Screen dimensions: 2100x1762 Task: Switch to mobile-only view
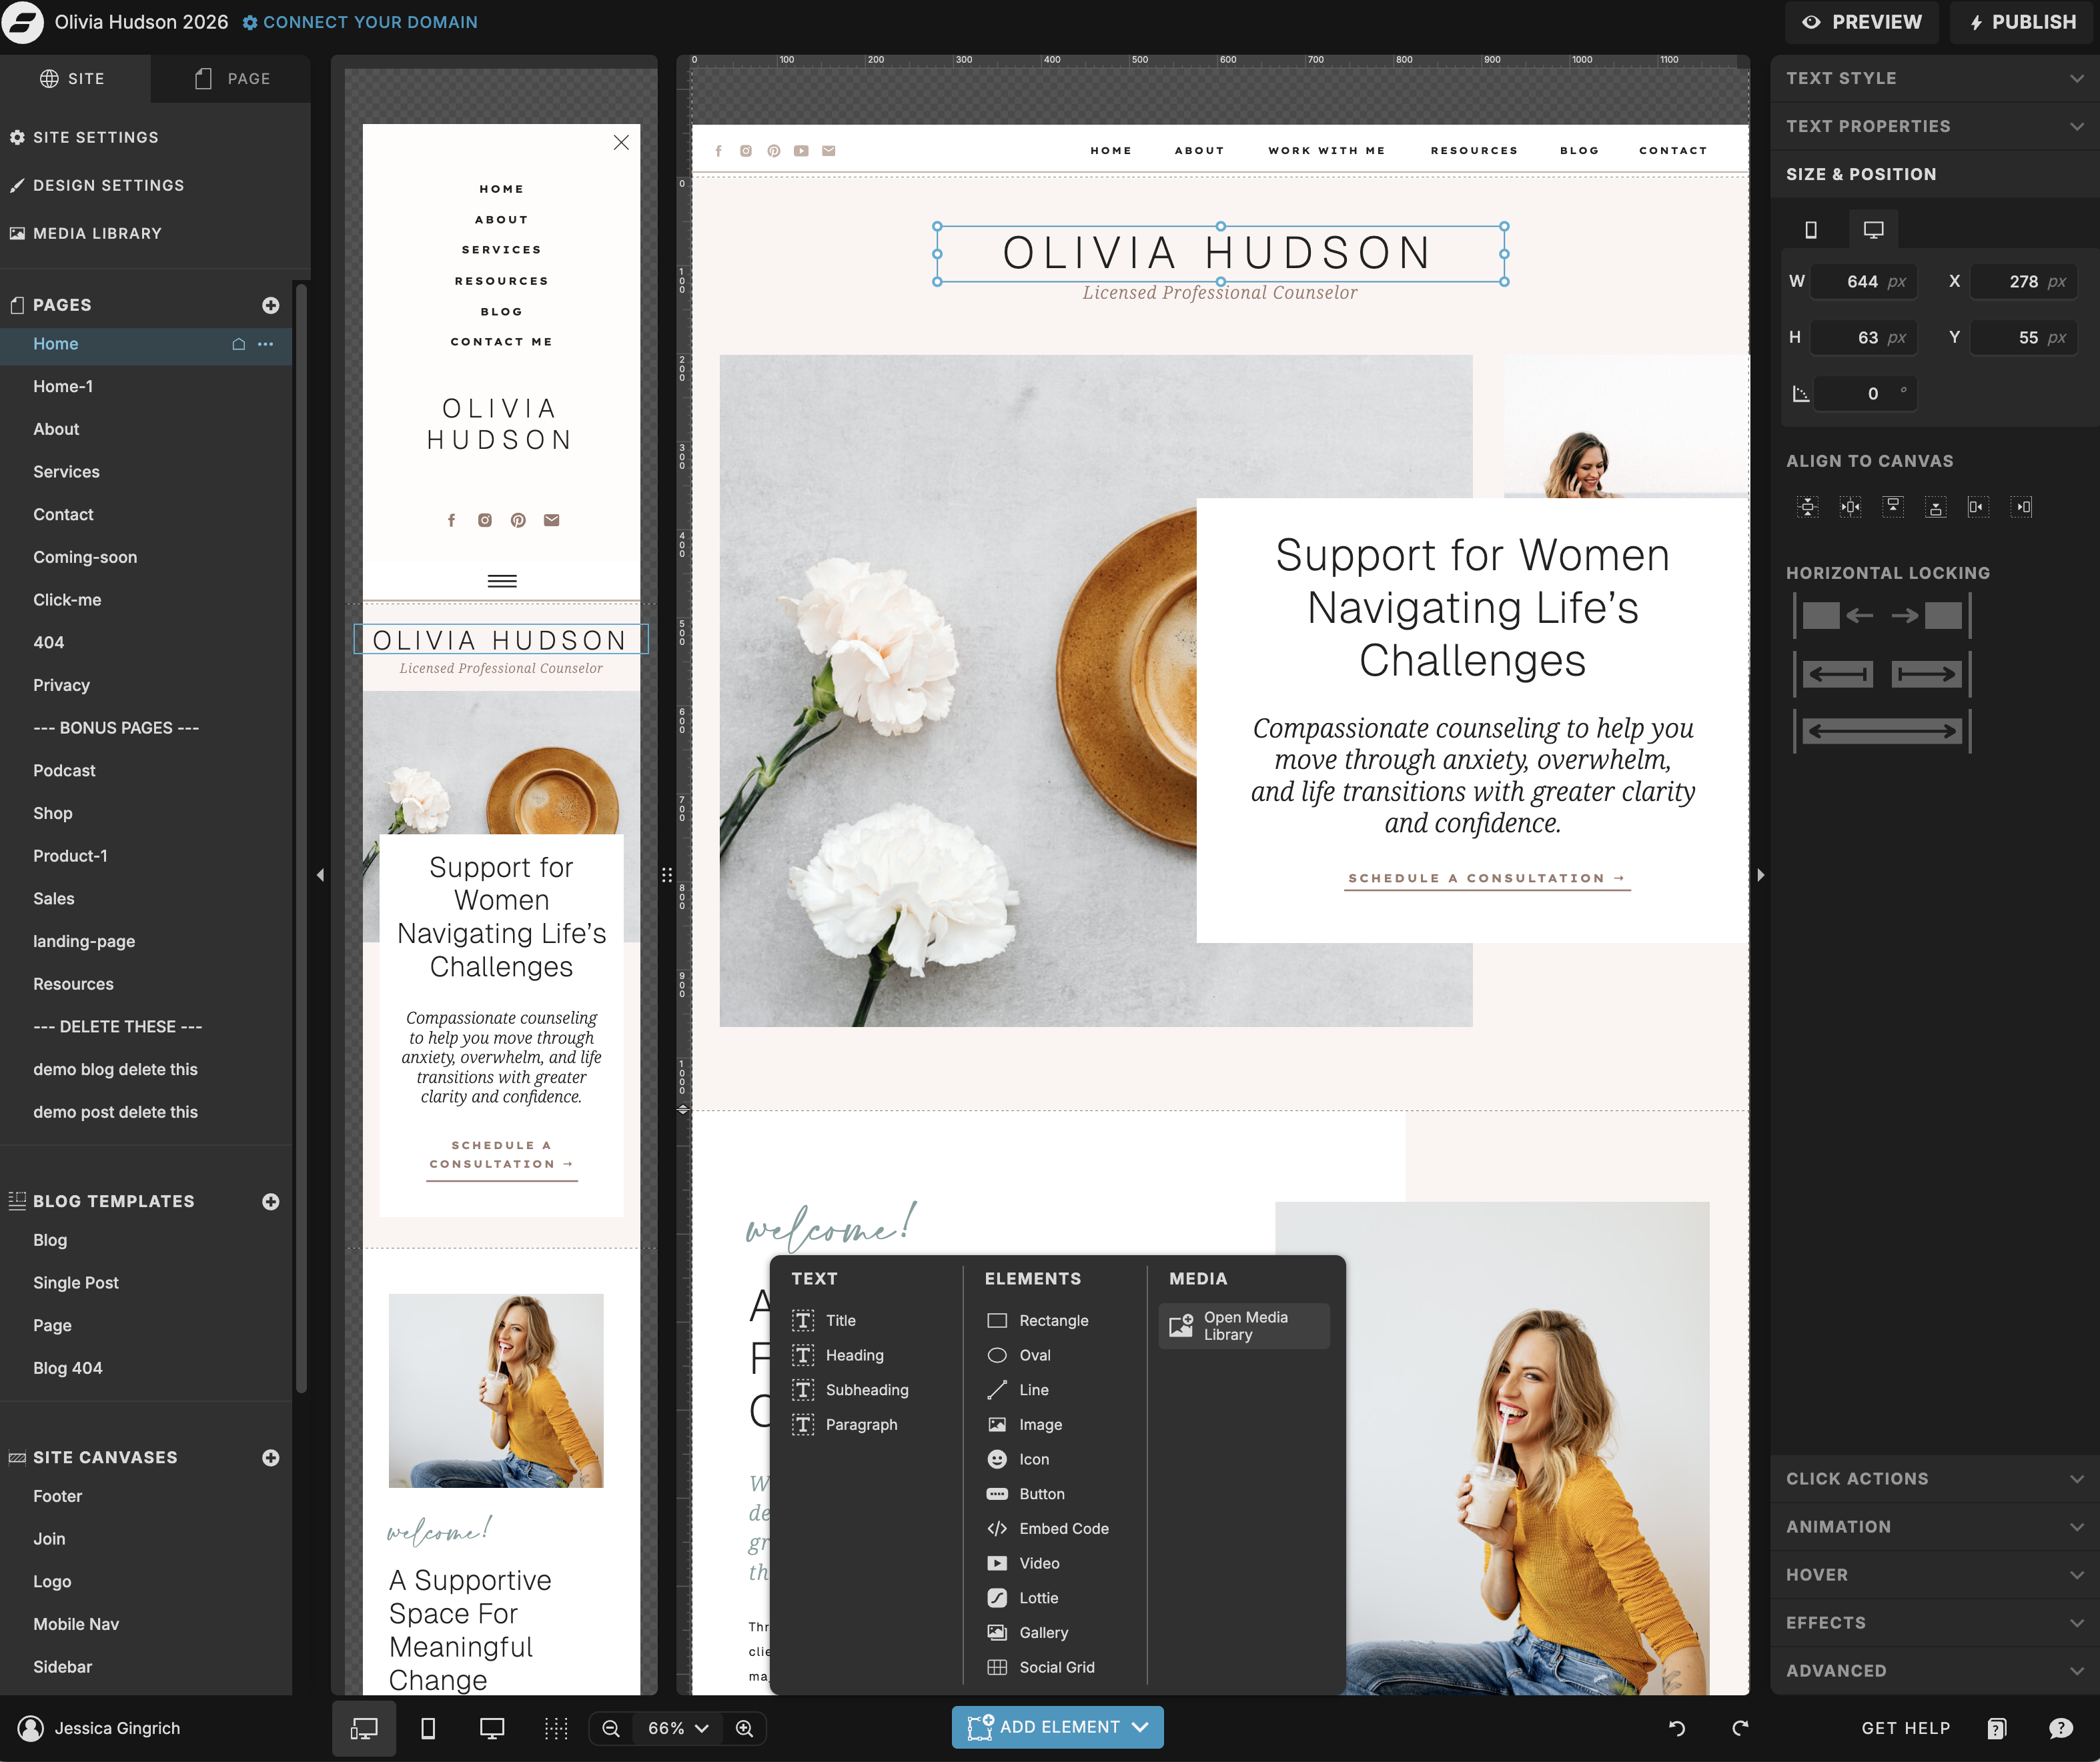coord(428,1728)
